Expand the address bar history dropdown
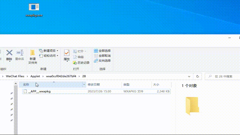240x135 pixels. coord(189,76)
